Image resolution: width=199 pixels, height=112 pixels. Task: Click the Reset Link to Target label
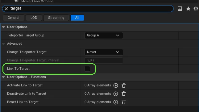pos(23,102)
